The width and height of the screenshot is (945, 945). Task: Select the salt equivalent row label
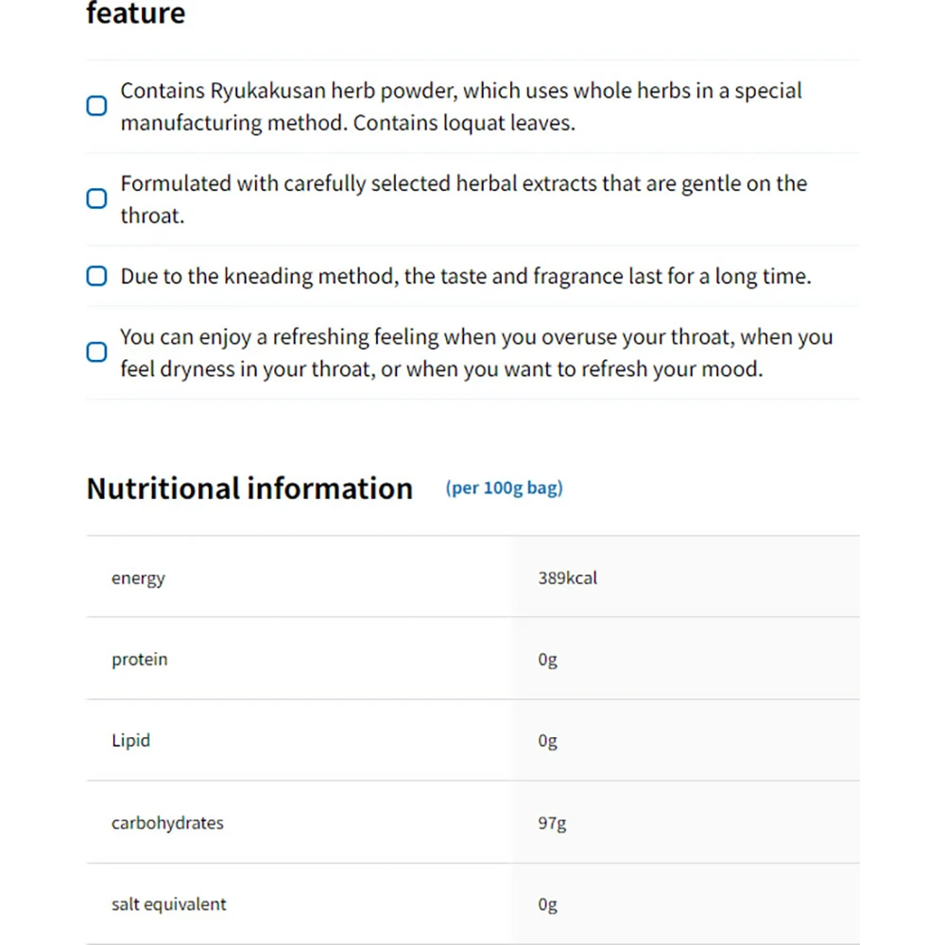[x=168, y=904]
